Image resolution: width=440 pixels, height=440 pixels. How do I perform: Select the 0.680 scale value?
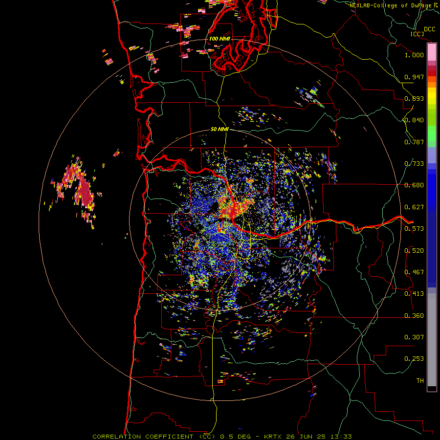(414, 185)
